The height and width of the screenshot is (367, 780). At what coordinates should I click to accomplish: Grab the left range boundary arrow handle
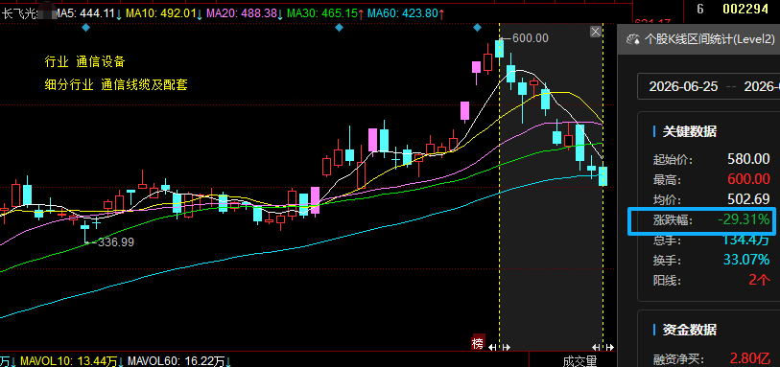[500, 347]
